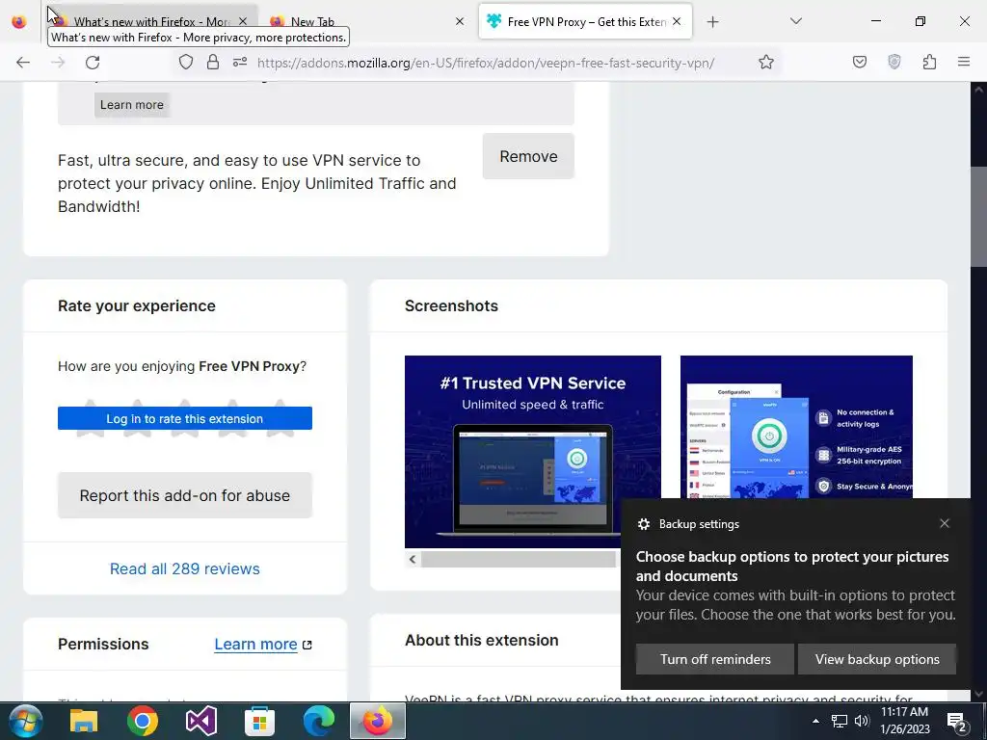Open Microsoft Store from taskbar
Image resolution: width=987 pixels, height=740 pixels.
(259, 721)
